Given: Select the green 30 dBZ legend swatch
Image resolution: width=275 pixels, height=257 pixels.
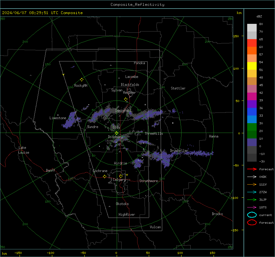Looking at the screenshot, I should 252,127.
